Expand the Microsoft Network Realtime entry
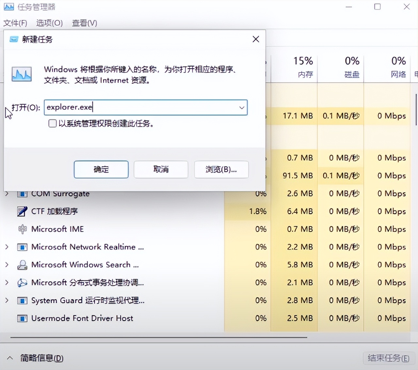The width and height of the screenshot is (418, 370). click(7, 247)
